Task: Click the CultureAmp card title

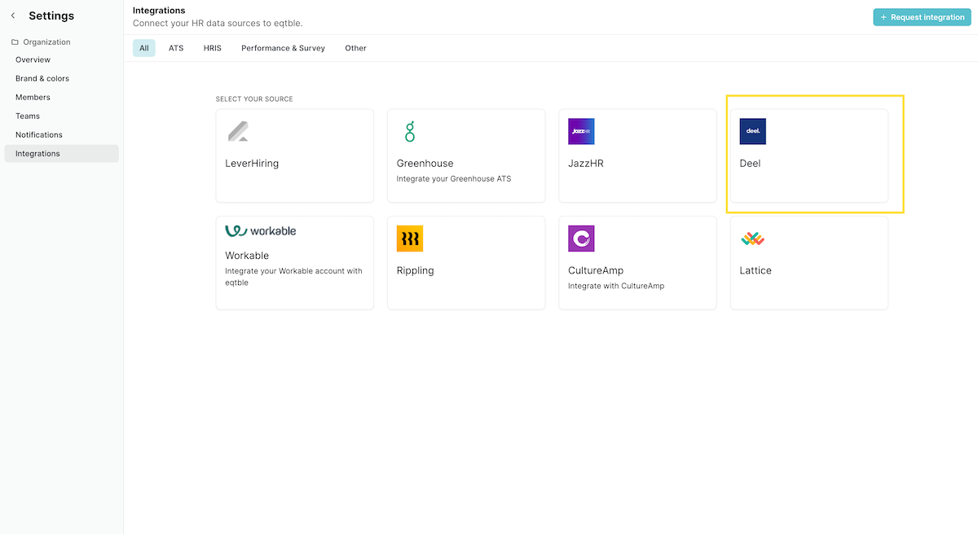Action: click(x=596, y=270)
